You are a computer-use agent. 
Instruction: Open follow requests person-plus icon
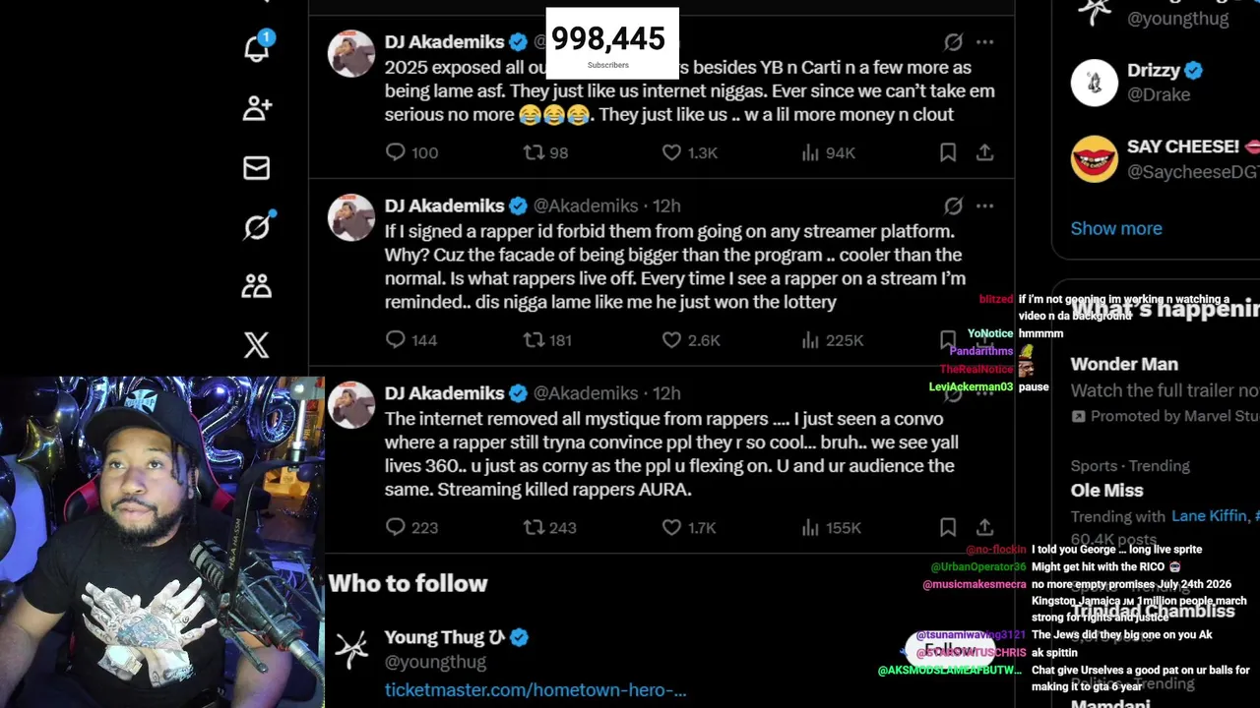257,108
